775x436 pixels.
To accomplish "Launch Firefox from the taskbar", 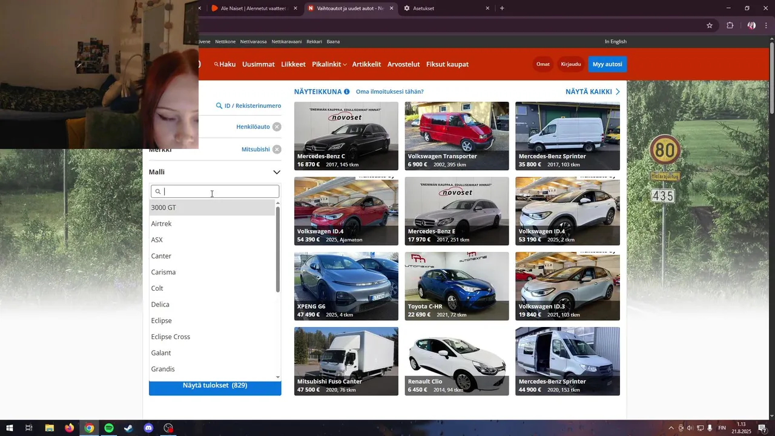I will click(x=69, y=428).
